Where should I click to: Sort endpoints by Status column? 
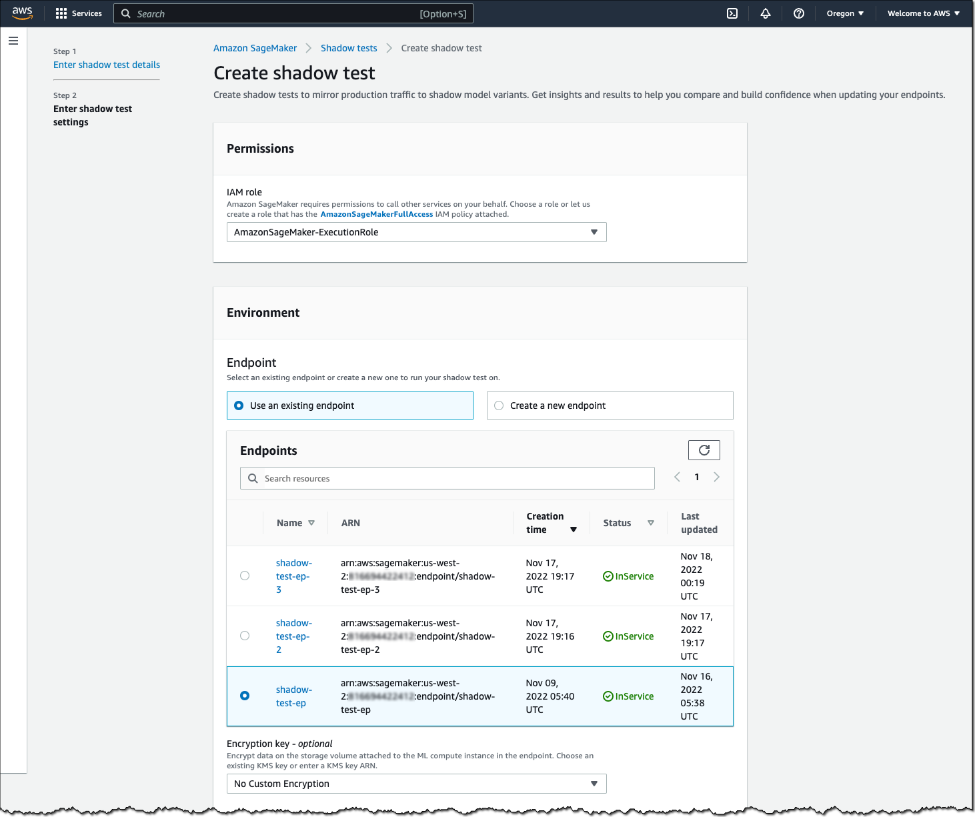pyautogui.click(x=628, y=523)
